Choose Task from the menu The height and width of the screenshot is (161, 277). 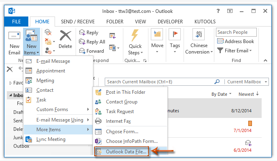[58, 100]
